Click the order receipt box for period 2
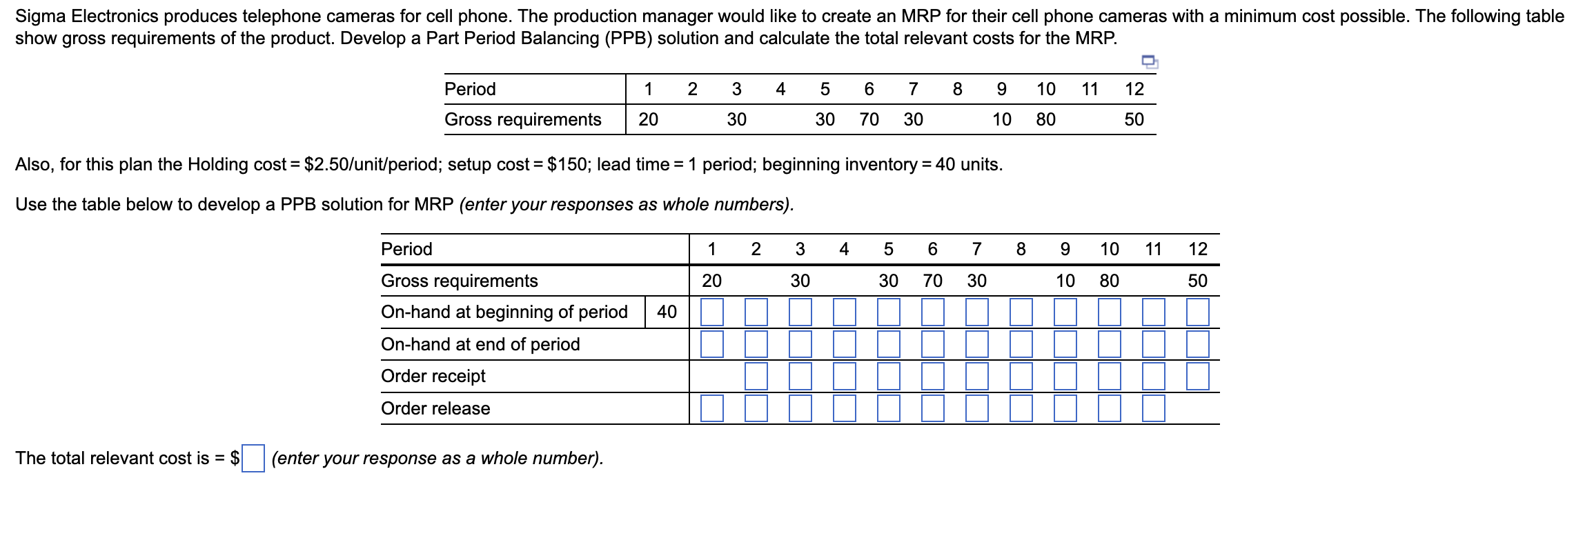Viewport: 1594px width, 549px height. click(x=757, y=376)
